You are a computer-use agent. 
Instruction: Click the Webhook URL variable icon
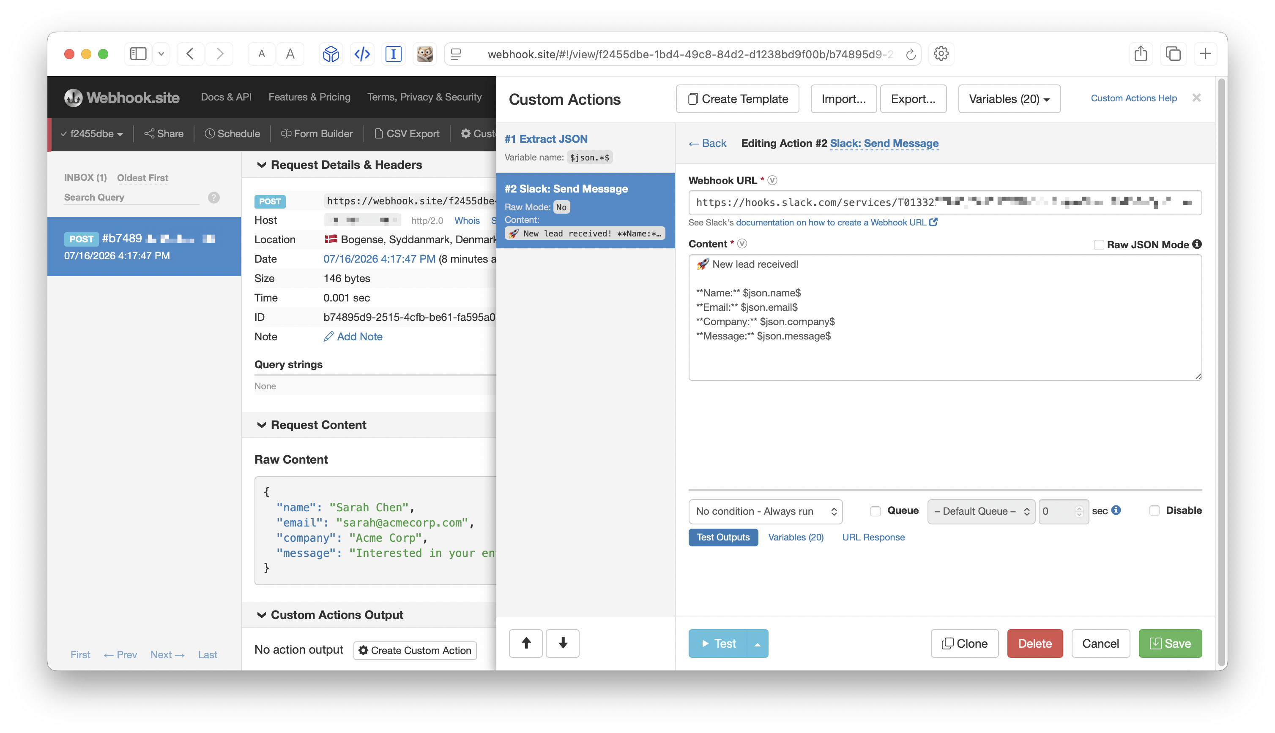coord(772,180)
